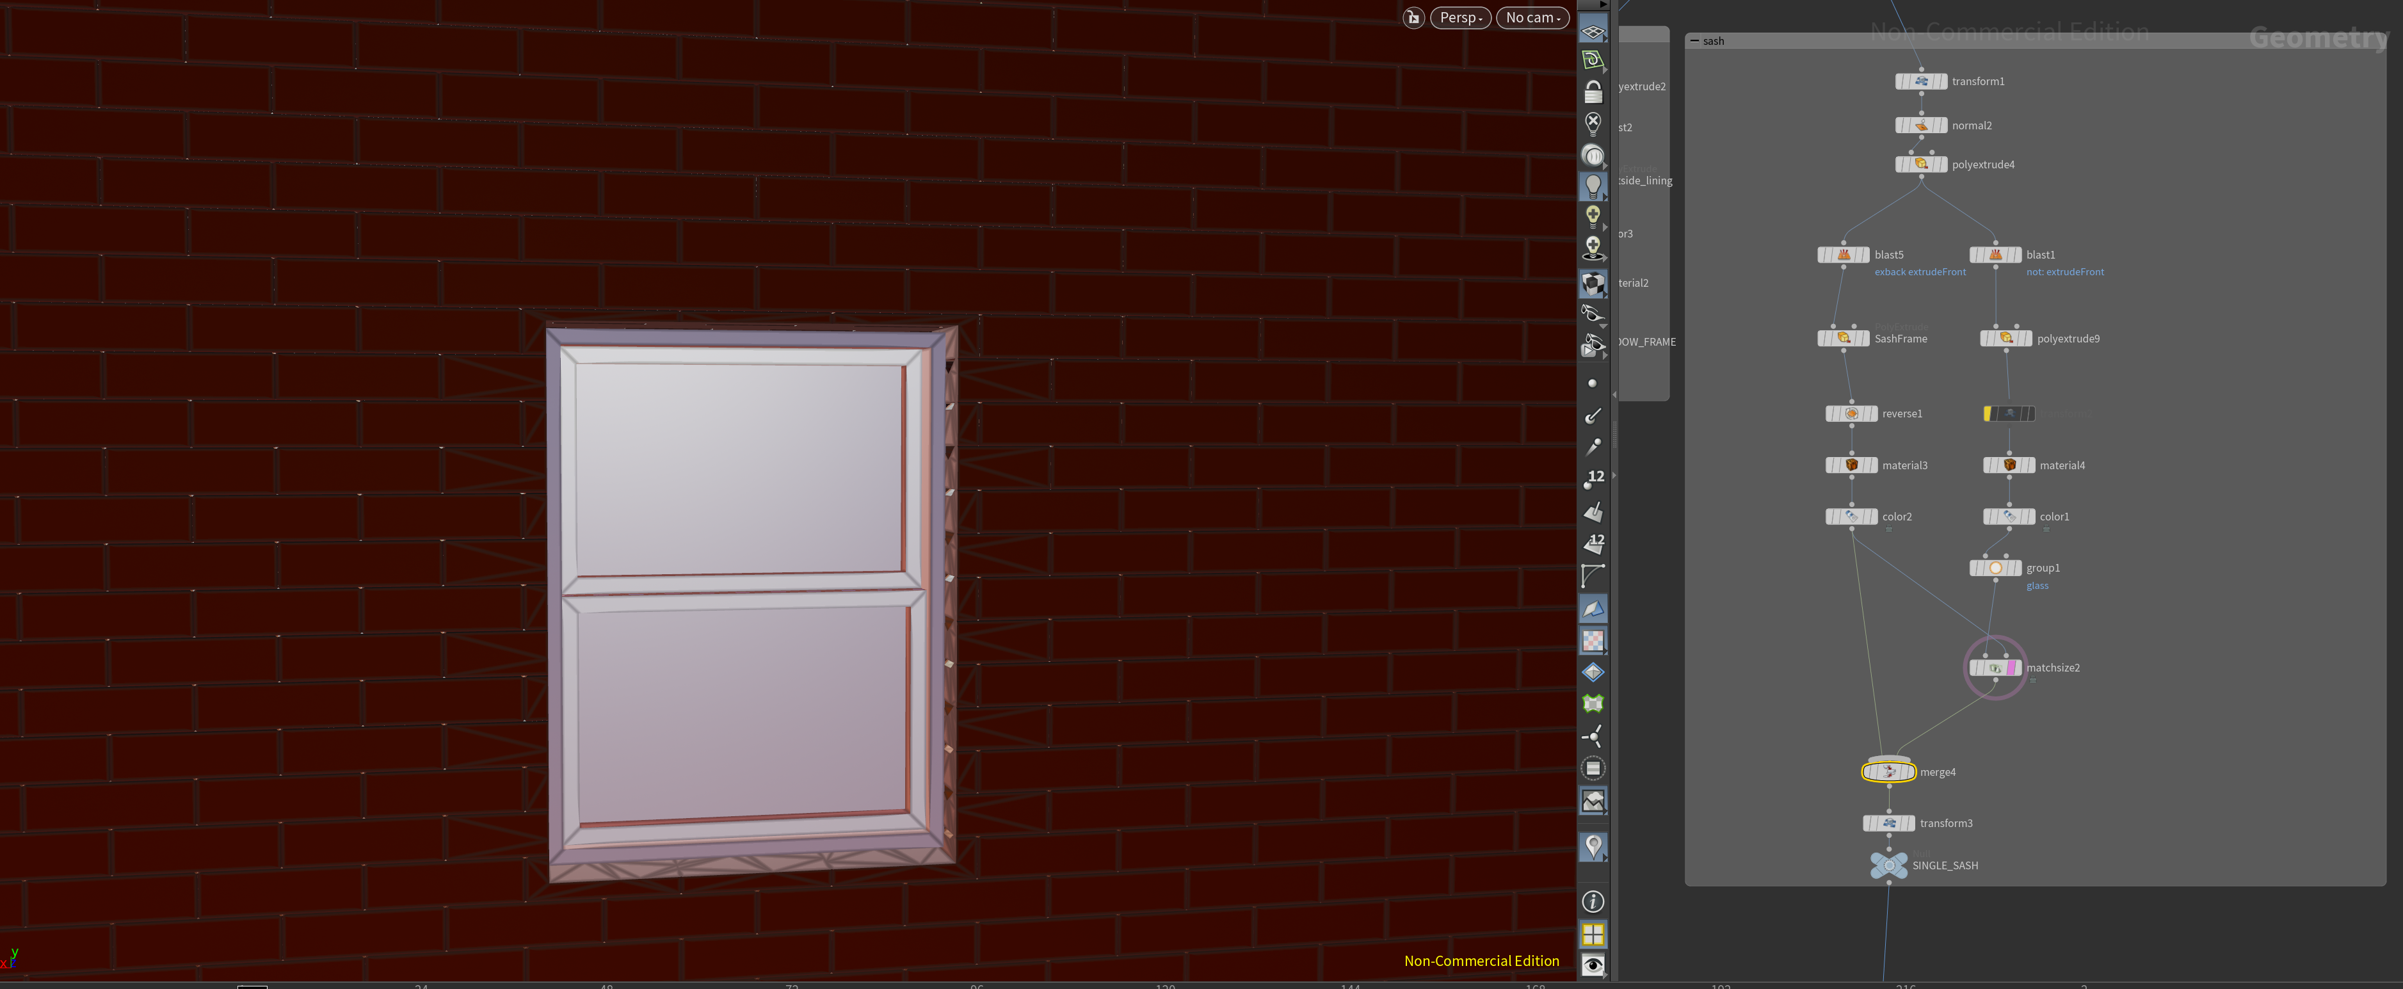Click the display options eye icon
The image size is (2403, 989).
point(1593,965)
